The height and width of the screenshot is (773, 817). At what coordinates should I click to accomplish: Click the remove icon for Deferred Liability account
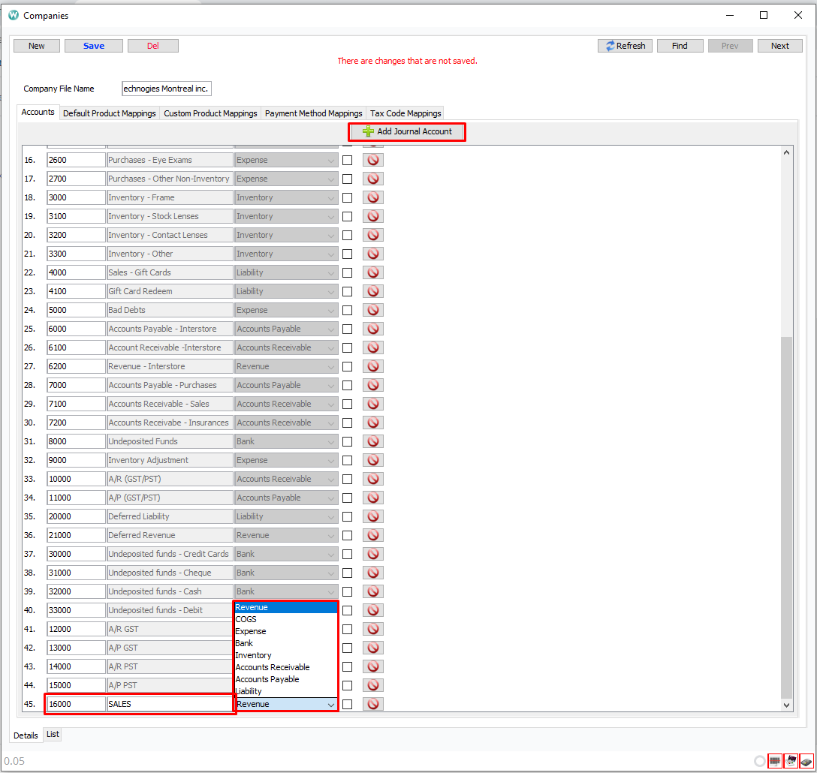(373, 516)
